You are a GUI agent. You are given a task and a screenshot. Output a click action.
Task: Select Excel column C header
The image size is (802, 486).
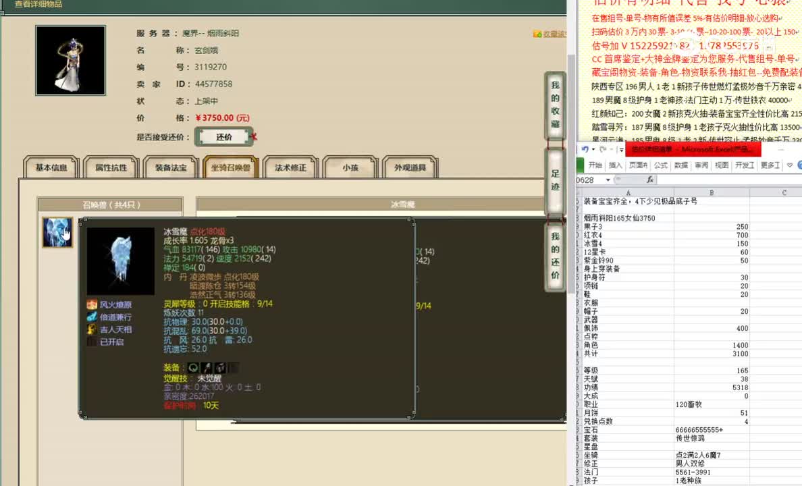coord(776,193)
